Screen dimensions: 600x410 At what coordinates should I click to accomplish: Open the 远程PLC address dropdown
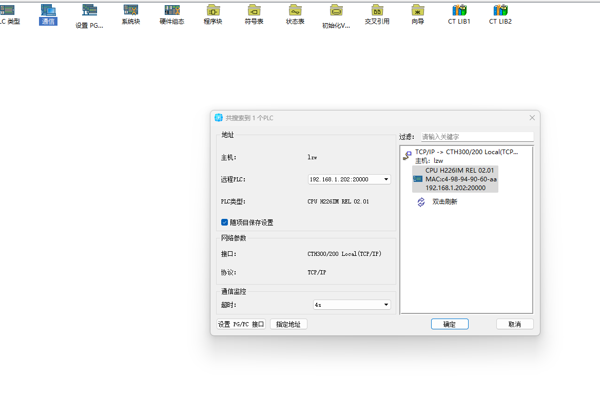(x=350, y=179)
